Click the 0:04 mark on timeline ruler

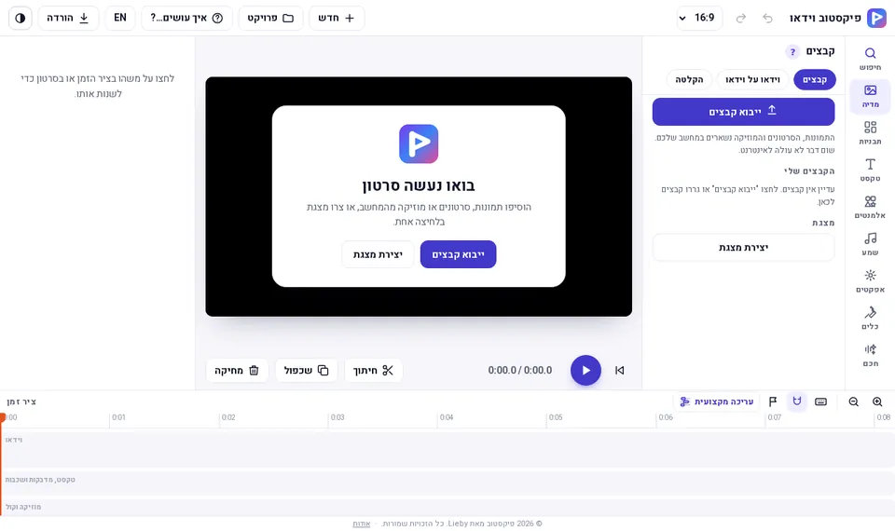click(447, 417)
